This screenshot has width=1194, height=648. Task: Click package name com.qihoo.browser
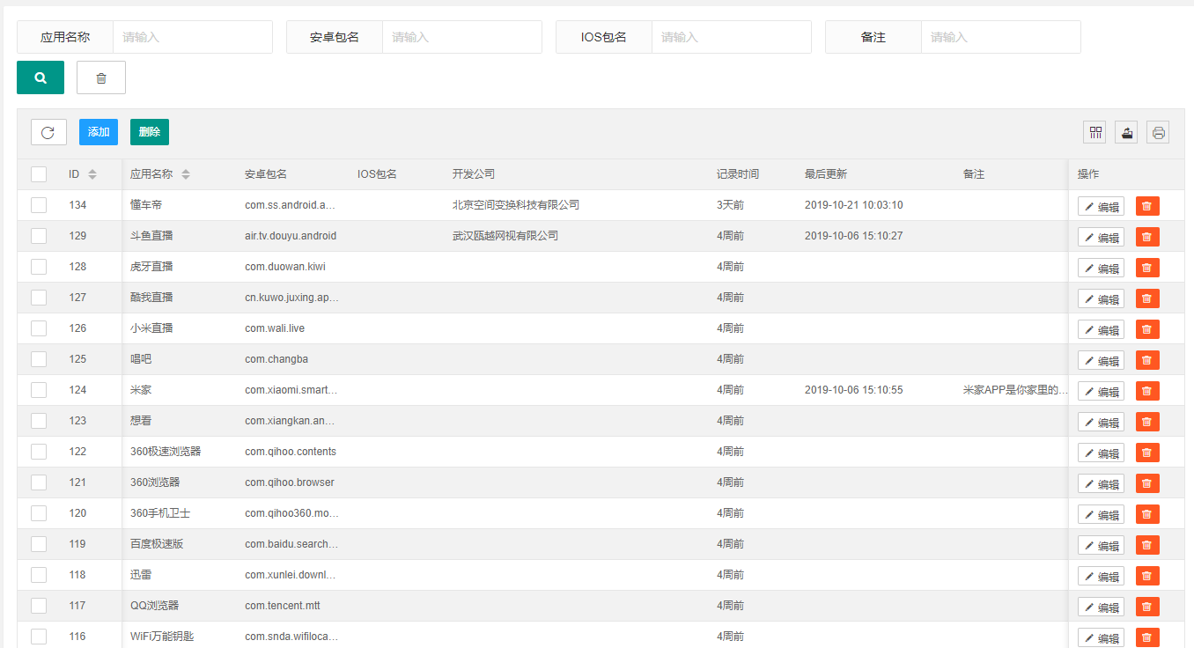[290, 482]
